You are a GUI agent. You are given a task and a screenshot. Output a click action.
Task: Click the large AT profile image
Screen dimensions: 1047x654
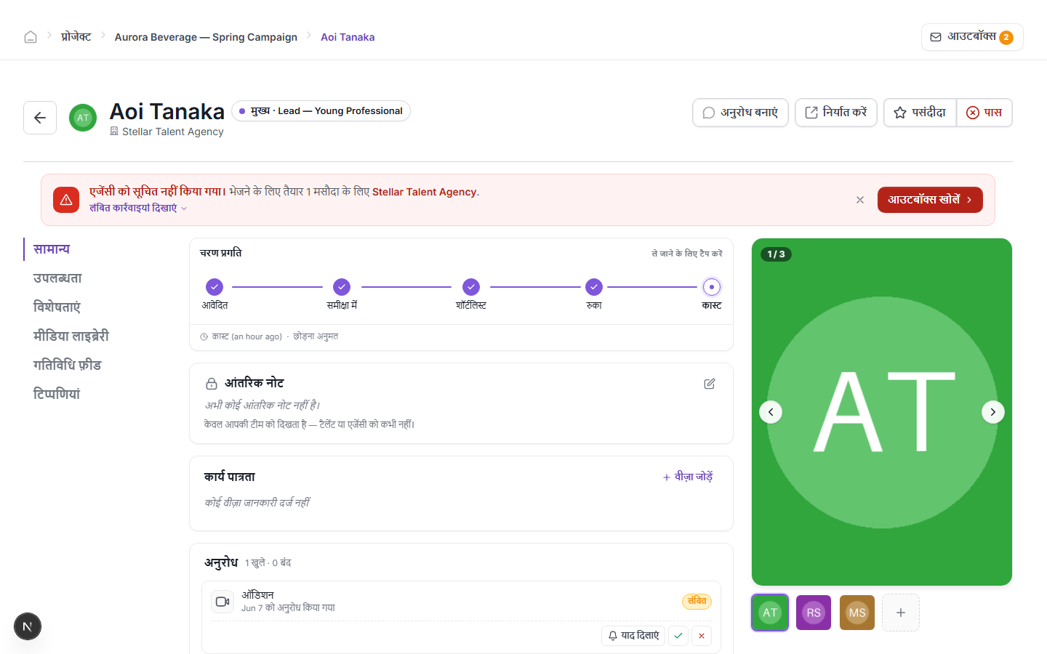pos(882,412)
